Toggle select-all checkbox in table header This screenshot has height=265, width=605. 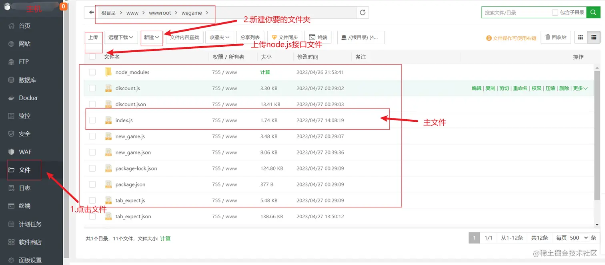coord(92,57)
